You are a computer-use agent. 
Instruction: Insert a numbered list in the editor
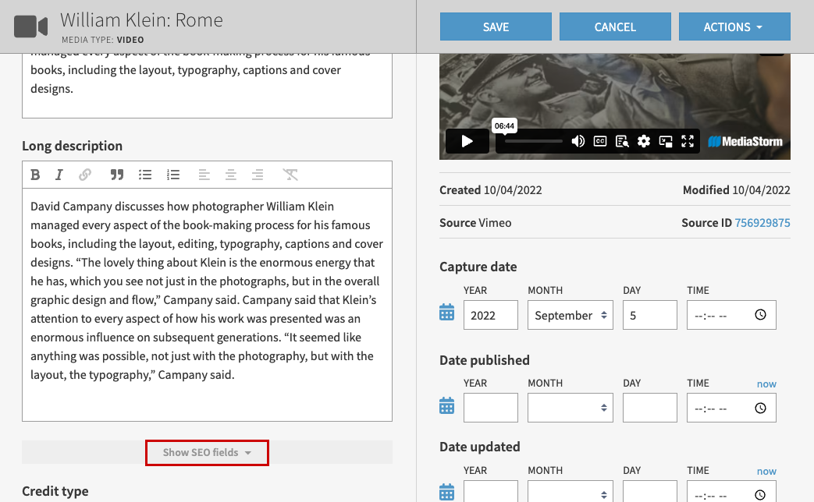[173, 175]
